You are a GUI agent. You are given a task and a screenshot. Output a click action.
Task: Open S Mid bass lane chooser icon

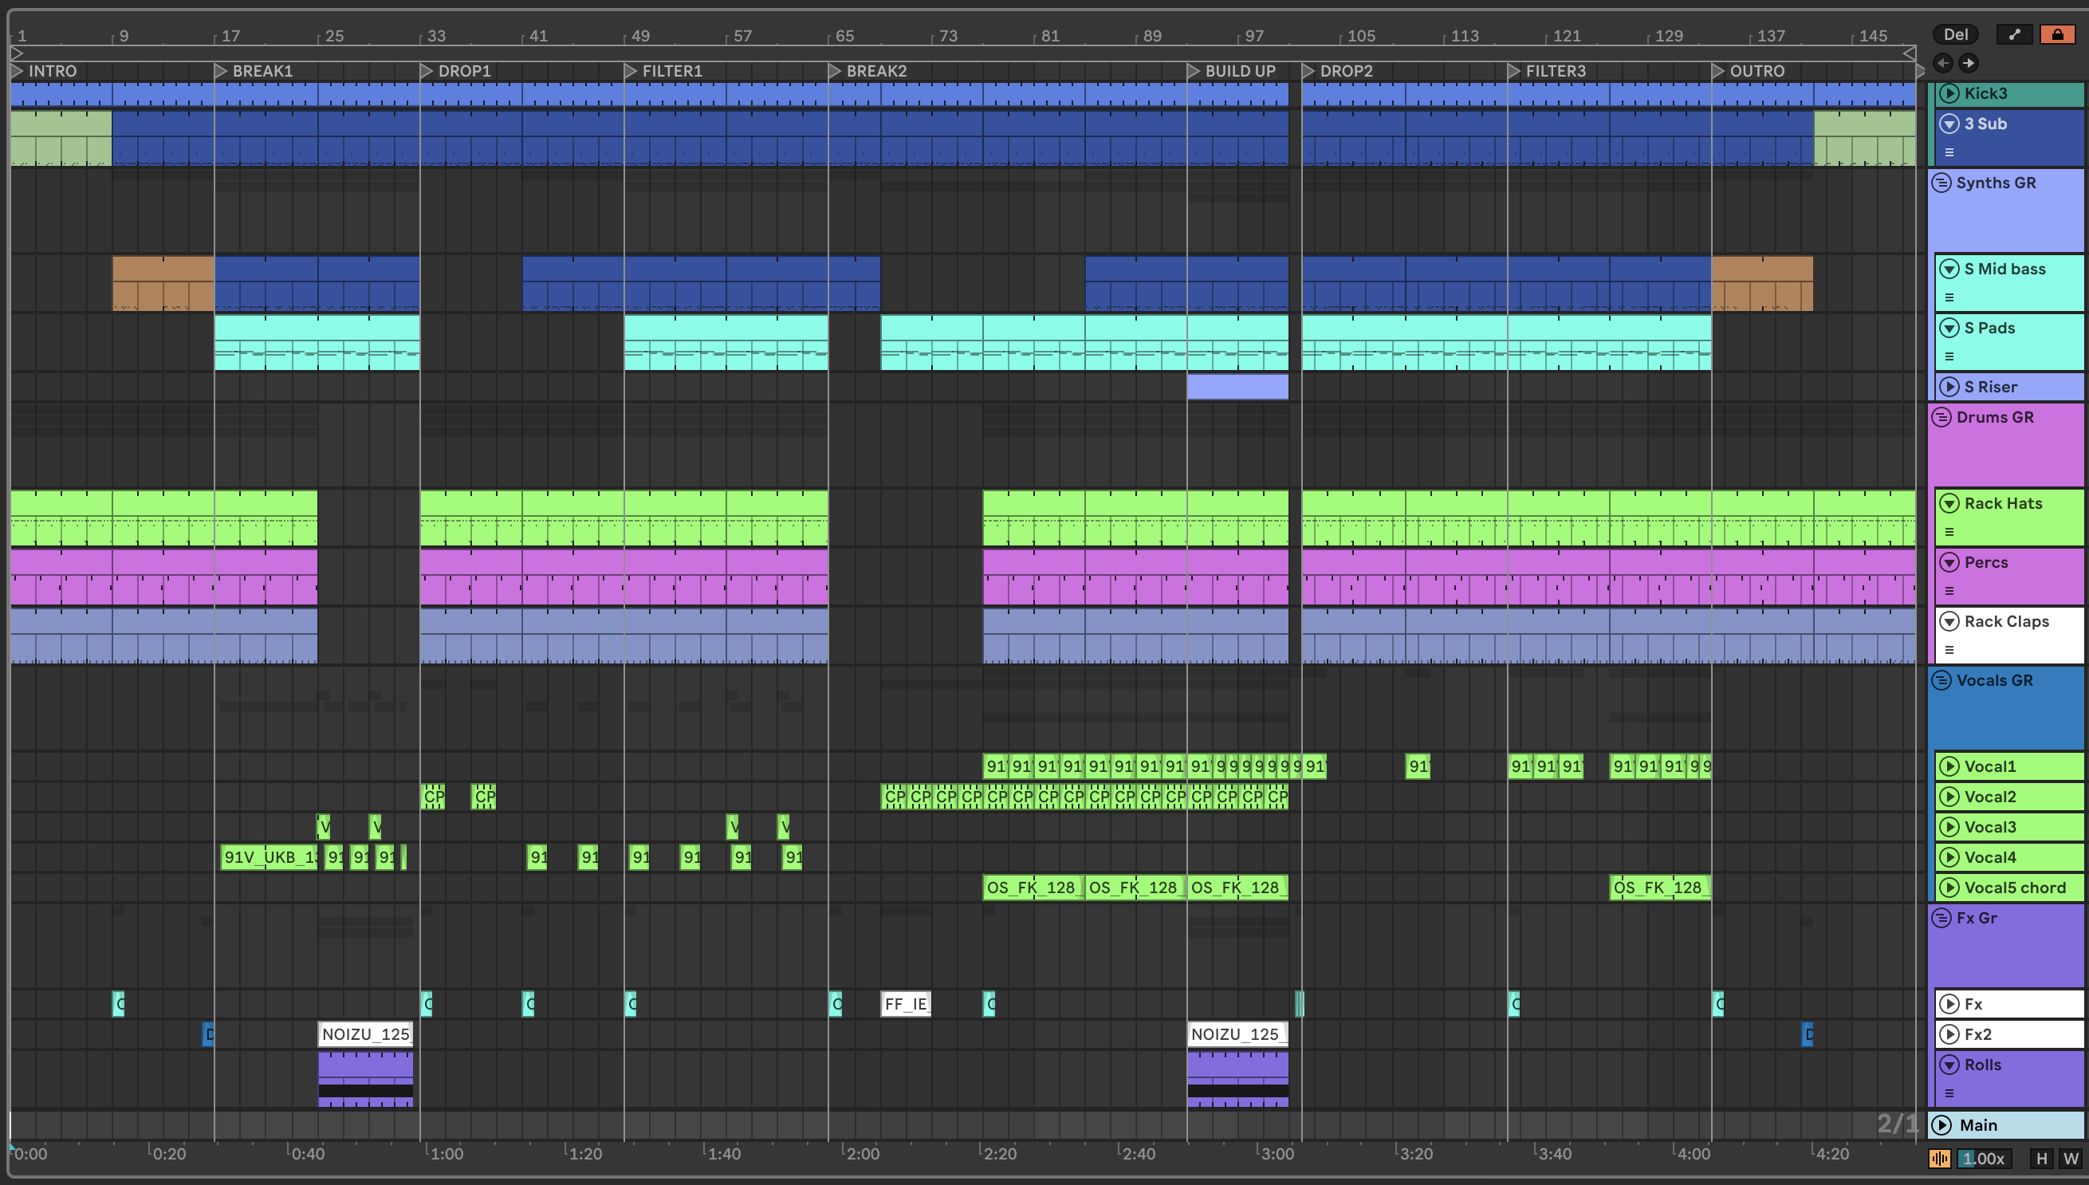point(1949,298)
